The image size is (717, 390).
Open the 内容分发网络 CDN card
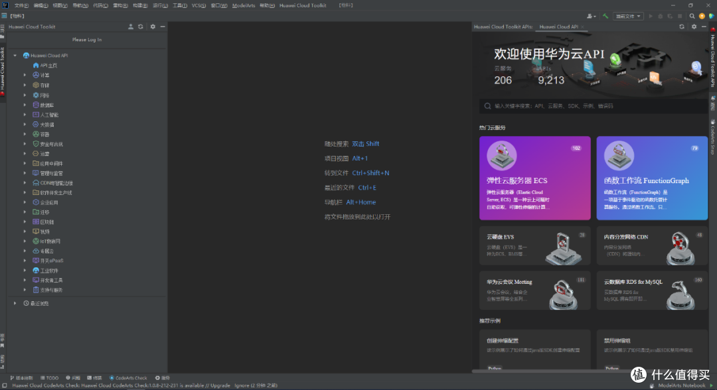(652, 245)
